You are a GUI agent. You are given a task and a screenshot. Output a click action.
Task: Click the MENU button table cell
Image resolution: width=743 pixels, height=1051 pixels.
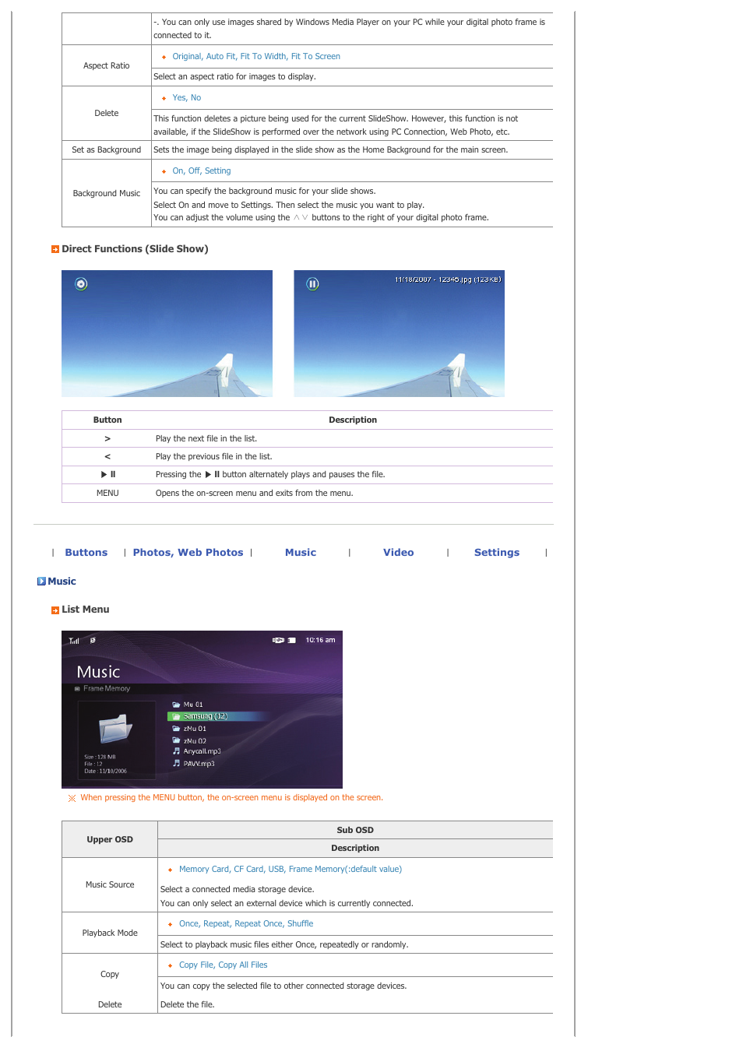pyautogui.click(x=107, y=494)
